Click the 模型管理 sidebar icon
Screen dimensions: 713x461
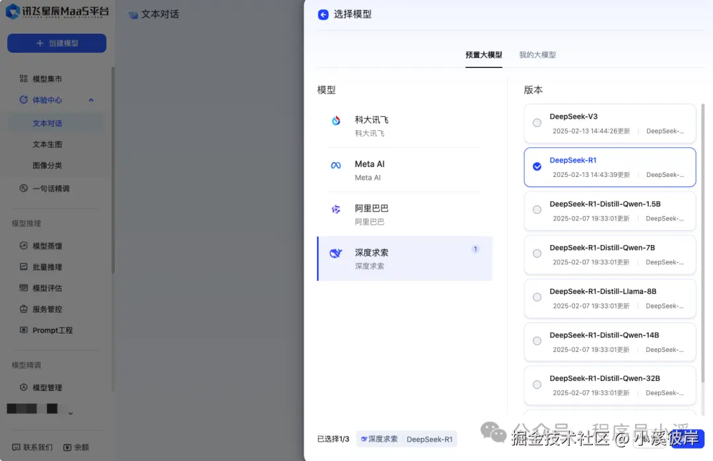pyautogui.click(x=24, y=387)
